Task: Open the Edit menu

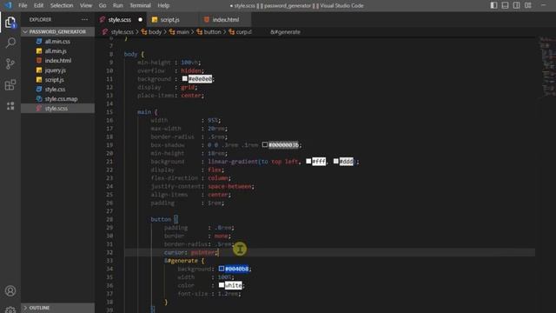Action: [x=38, y=5]
